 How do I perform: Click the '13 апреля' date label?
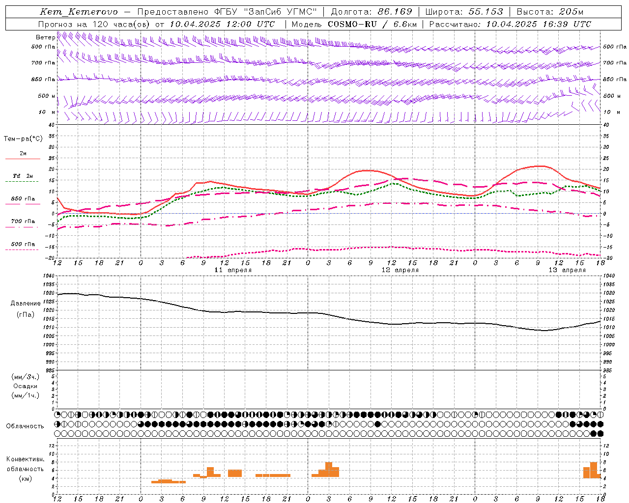[x=567, y=270]
